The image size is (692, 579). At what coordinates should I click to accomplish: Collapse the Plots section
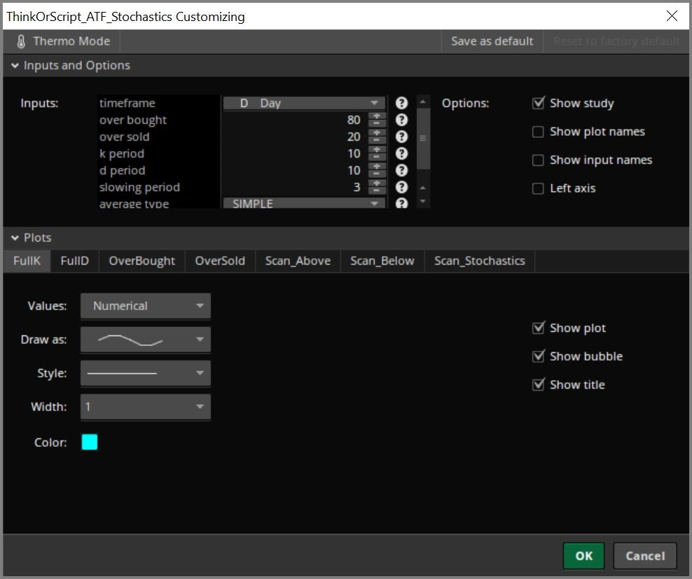click(15, 238)
